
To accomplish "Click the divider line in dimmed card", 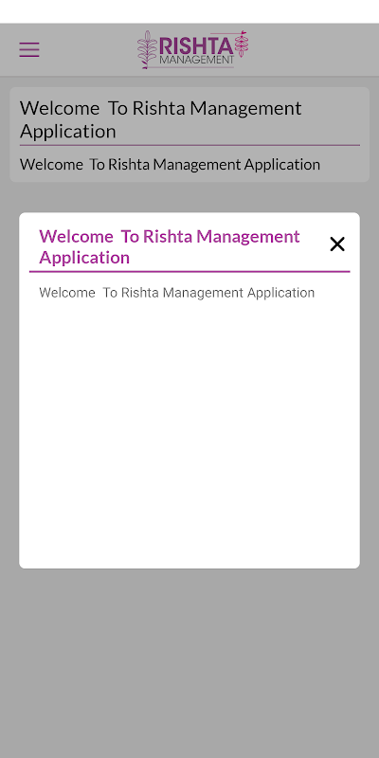I will pyautogui.click(x=189, y=145).
